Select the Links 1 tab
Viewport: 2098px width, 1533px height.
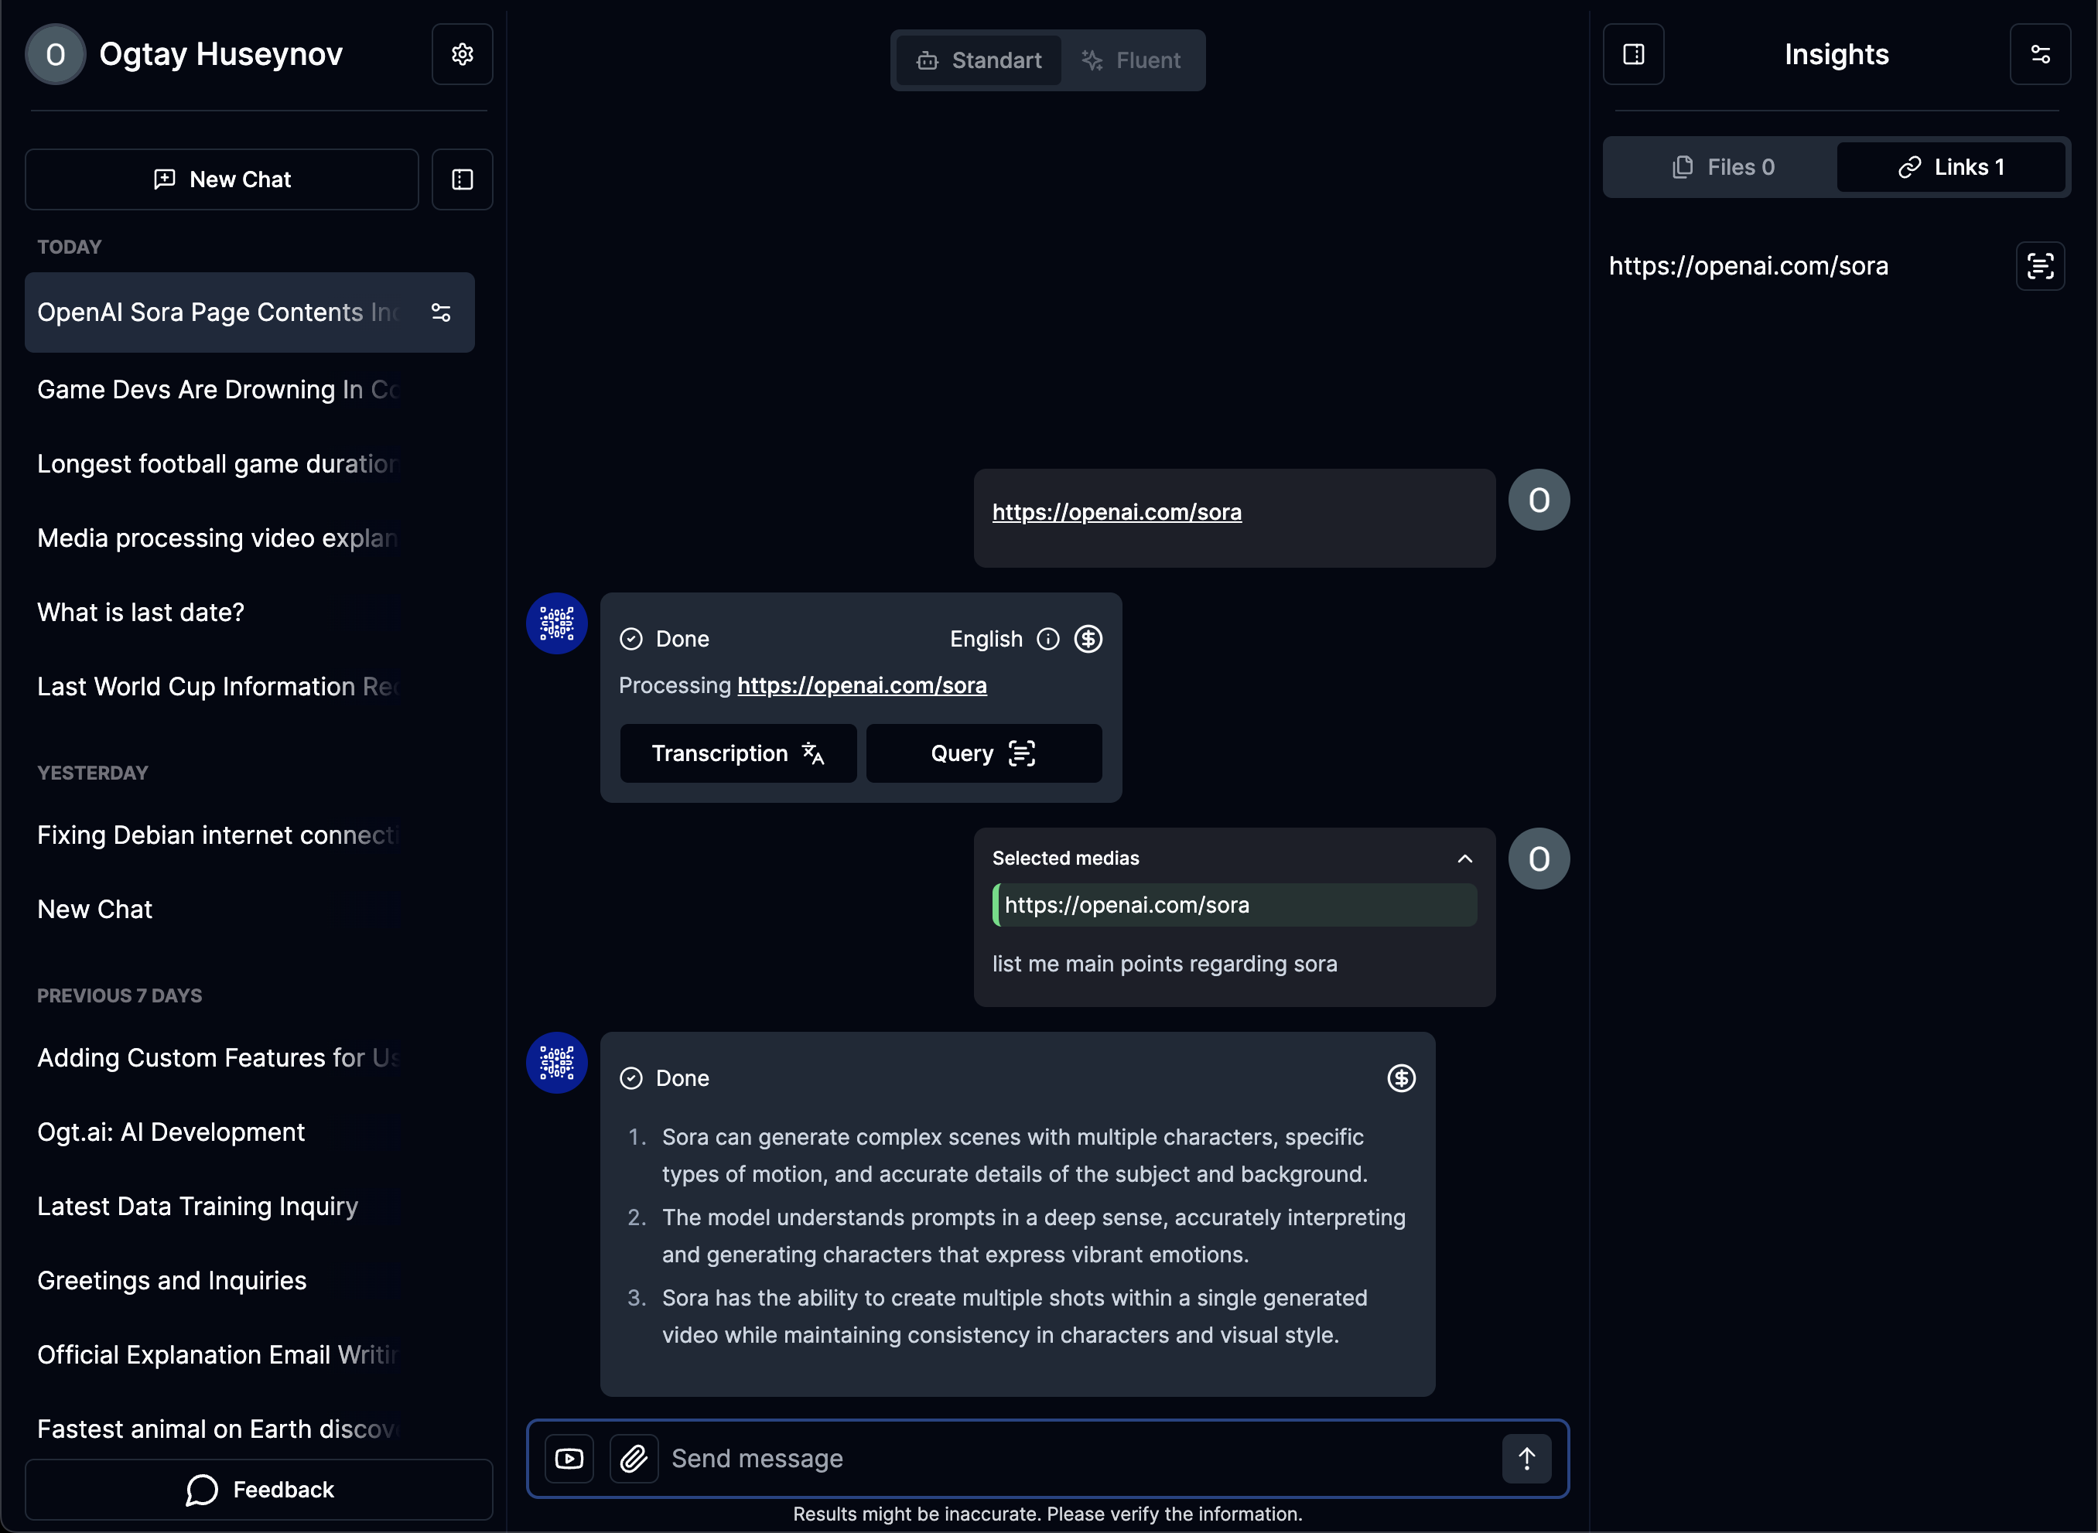1950,168
